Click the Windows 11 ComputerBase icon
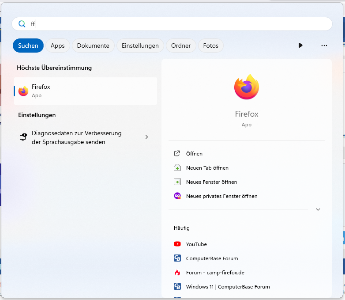The width and height of the screenshot is (345, 300). tap(177, 286)
